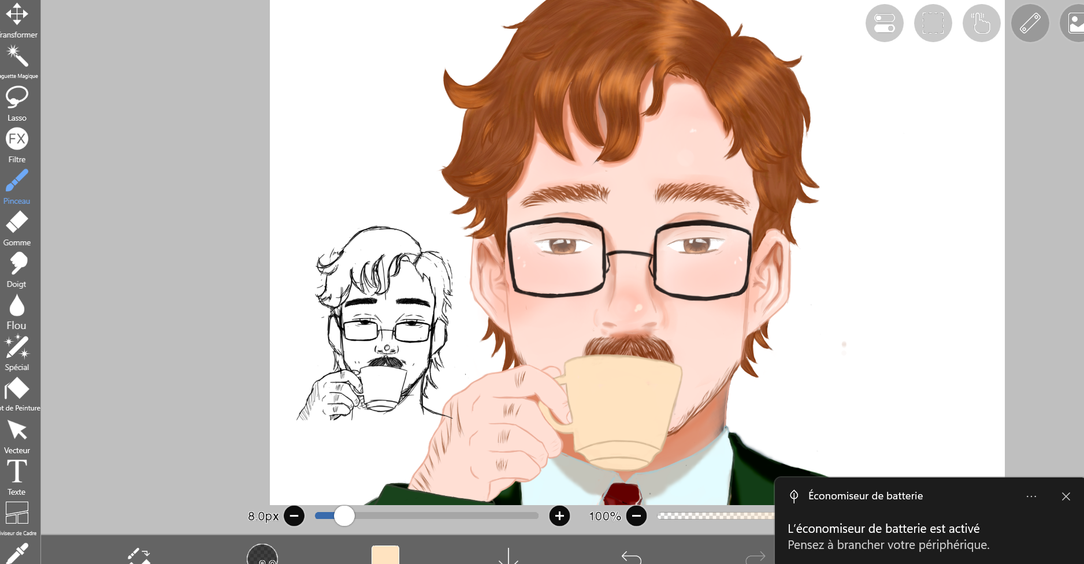Open the current color swatch

tap(385, 555)
